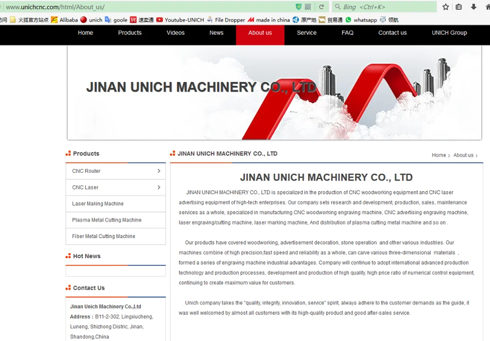Open the UNICH Group menu item
490x341 pixels.
449,33
